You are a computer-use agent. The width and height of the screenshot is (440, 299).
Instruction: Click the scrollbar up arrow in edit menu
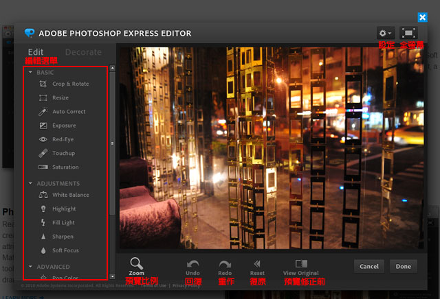(x=112, y=68)
